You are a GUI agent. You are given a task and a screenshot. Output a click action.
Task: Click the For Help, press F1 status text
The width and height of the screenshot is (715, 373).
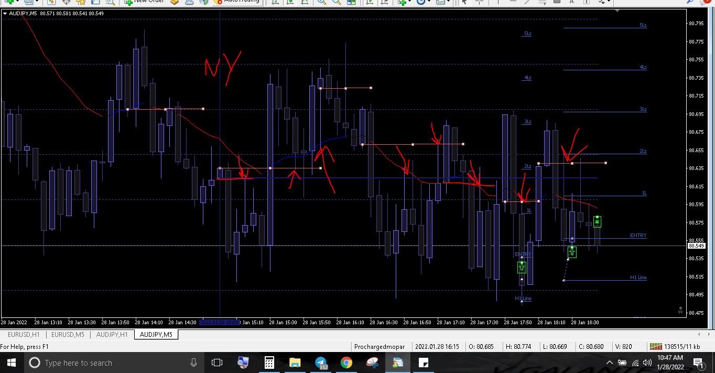(x=25, y=346)
